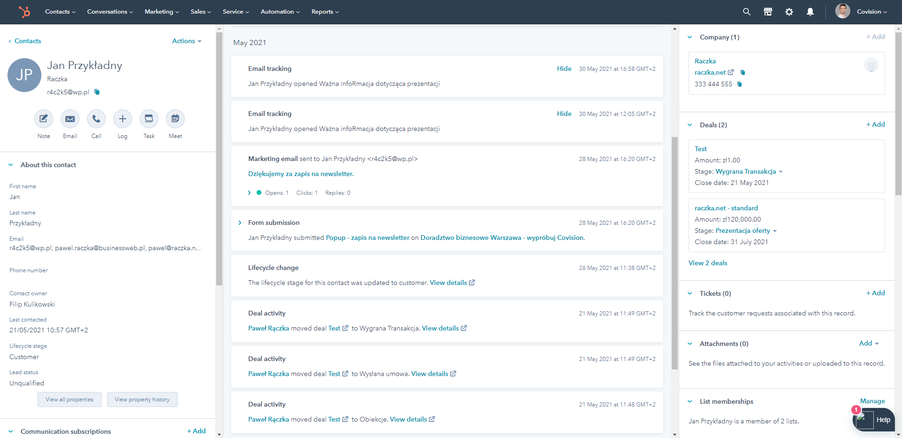
Task: Open the Automation menu
Action: 280,12
